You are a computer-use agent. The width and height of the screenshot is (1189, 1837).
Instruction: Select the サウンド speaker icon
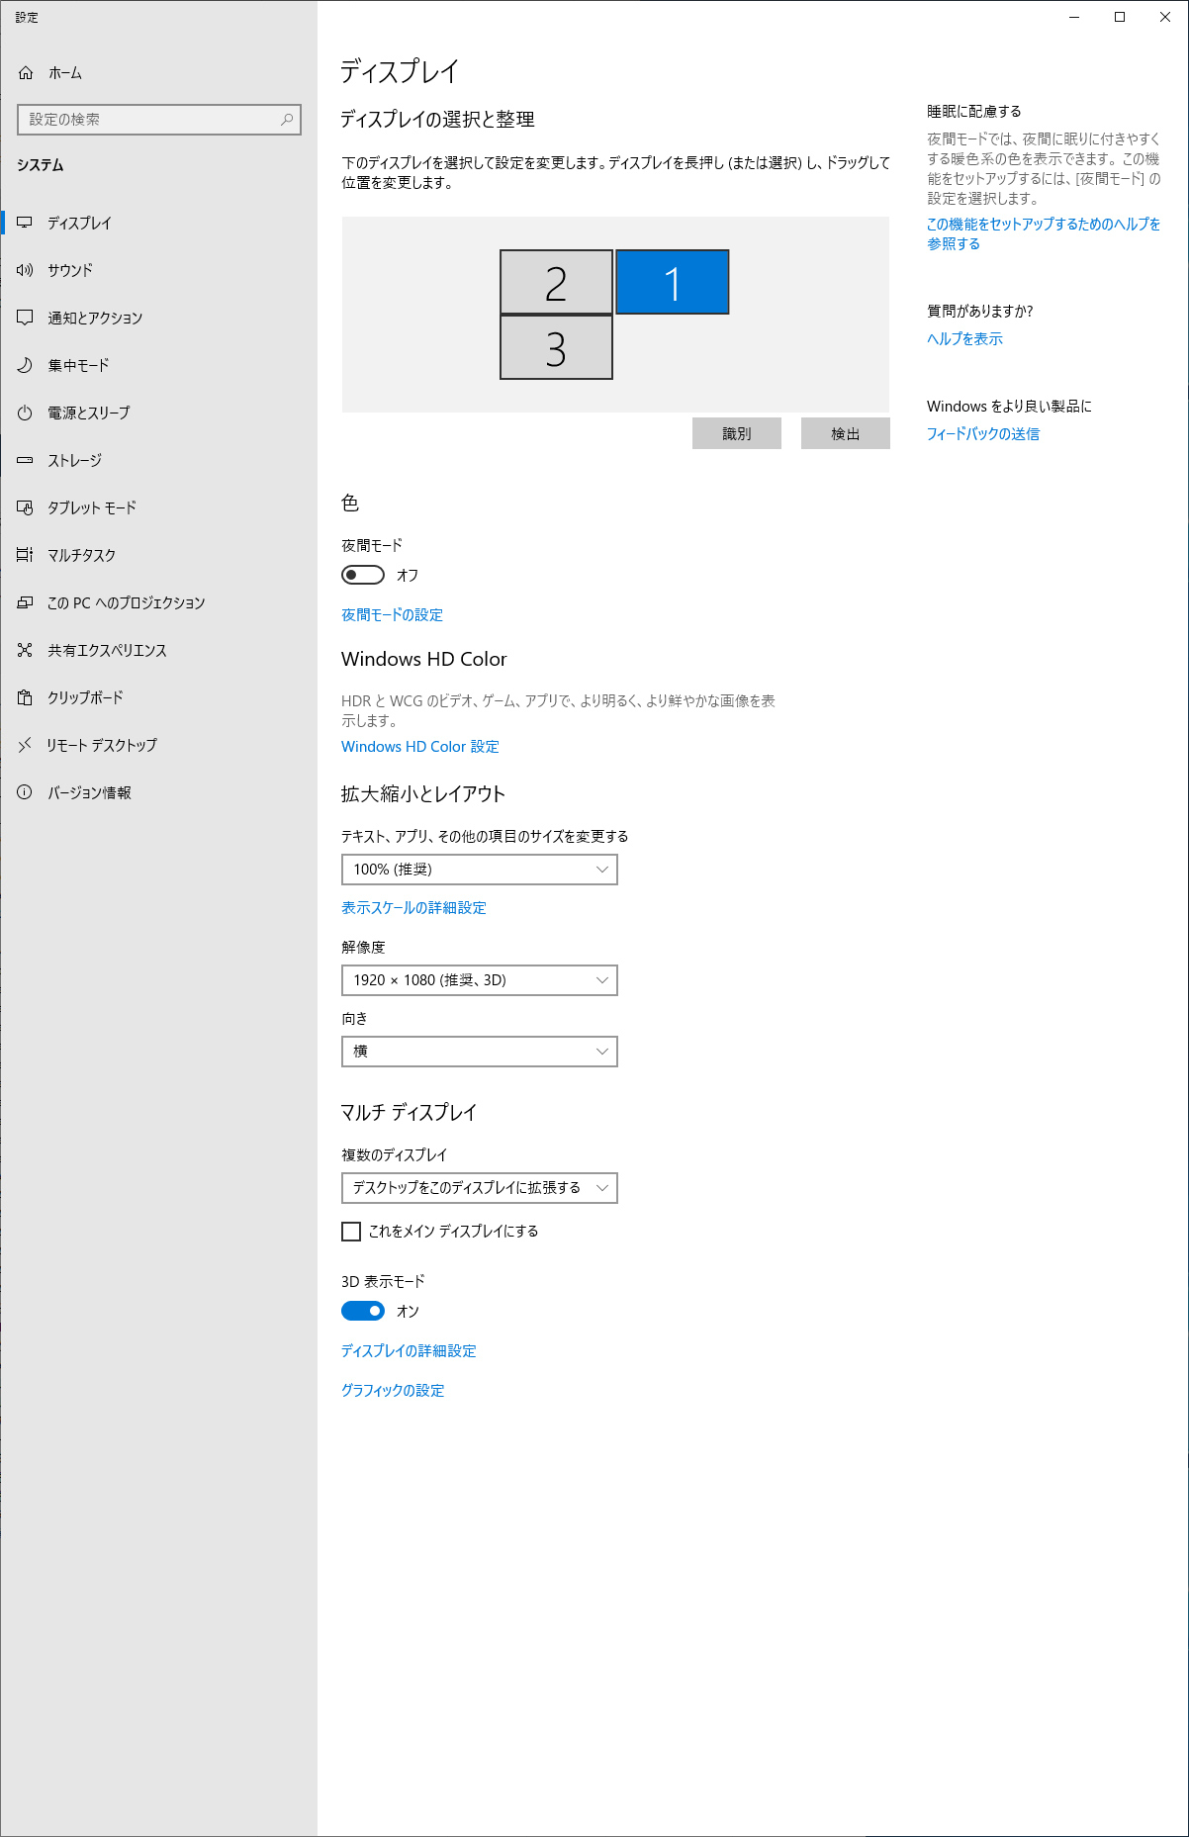coord(25,270)
